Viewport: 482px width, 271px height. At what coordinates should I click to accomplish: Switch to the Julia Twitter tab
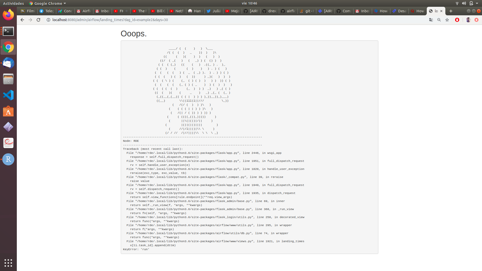click(214, 11)
